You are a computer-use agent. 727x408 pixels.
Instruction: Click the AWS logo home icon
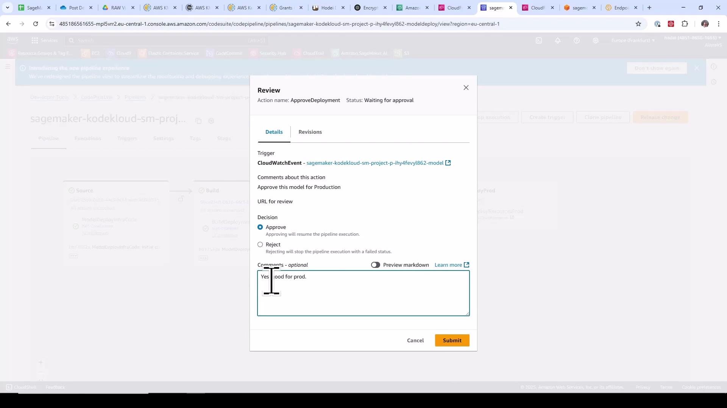click(x=12, y=40)
